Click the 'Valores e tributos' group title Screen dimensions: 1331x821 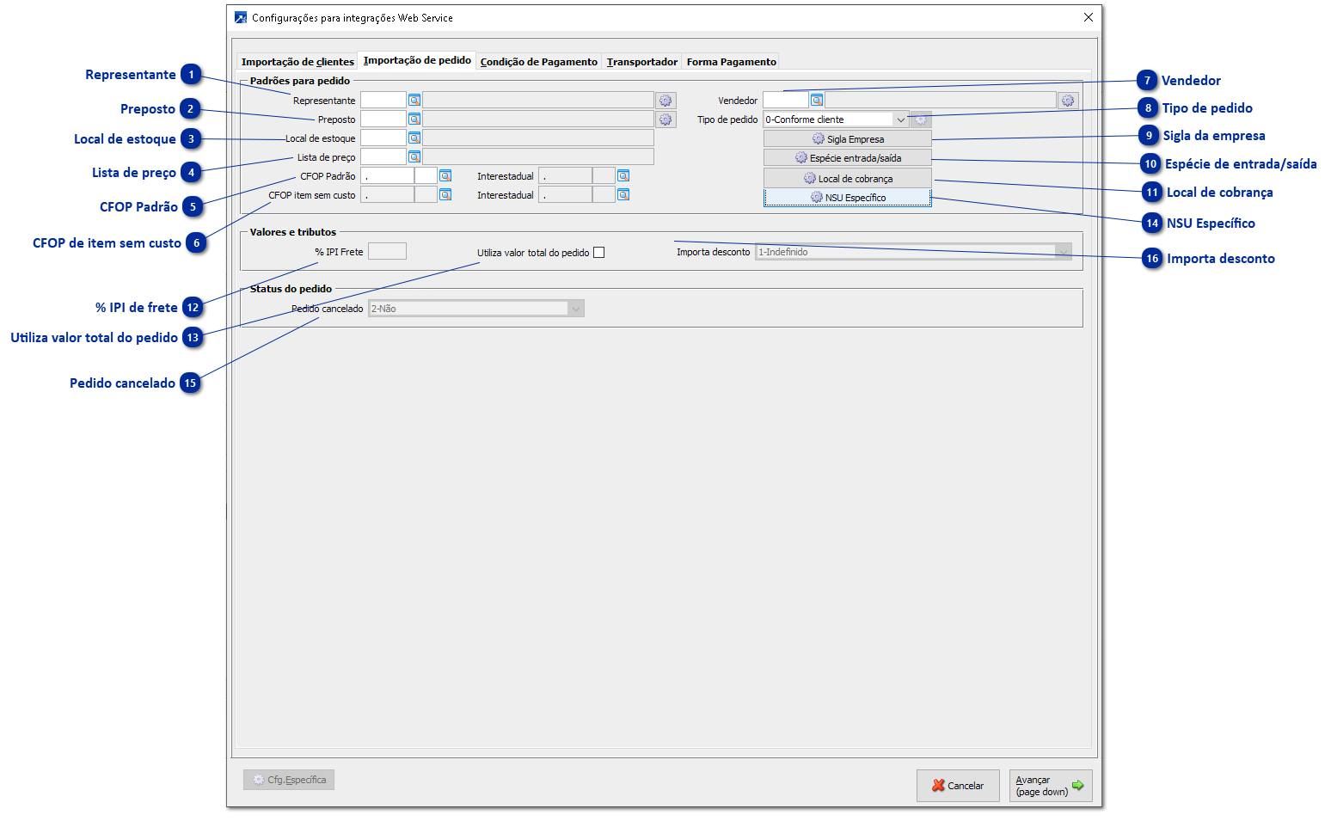(293, 232)
